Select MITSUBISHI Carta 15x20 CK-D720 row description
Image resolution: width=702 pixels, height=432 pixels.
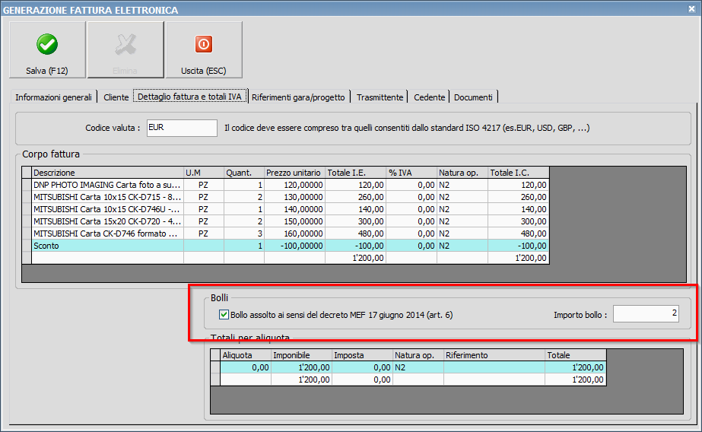(107, 221)
